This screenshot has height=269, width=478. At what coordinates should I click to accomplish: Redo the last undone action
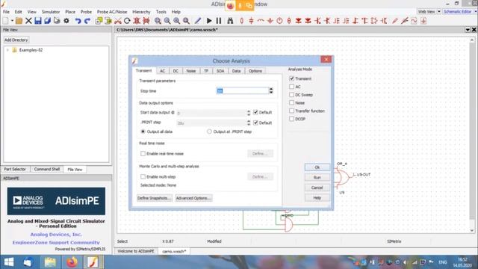(x=87, y=21)
